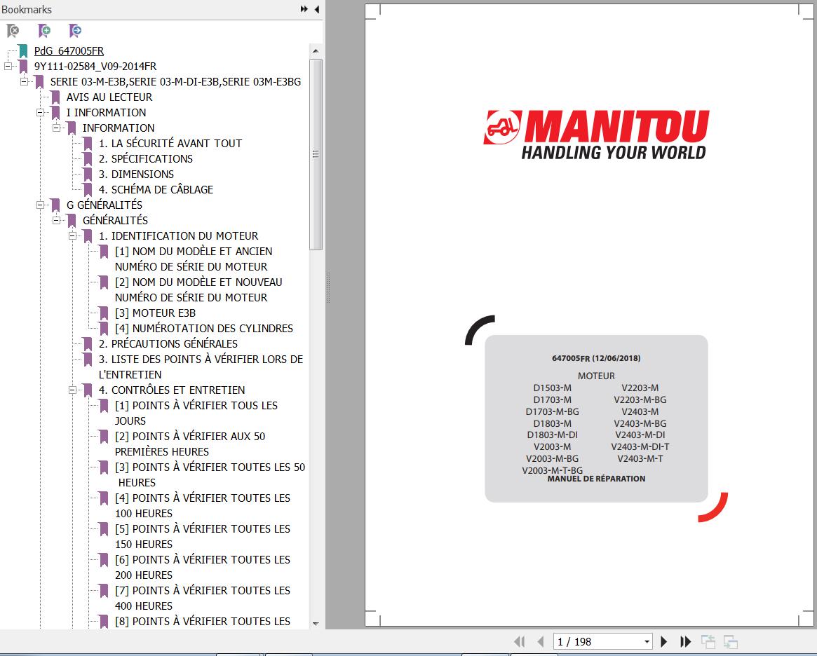Select bookmark for TOUTES LES 100 HEURES
The height and width of the screenshot is (656, 817).
[203, 505]
